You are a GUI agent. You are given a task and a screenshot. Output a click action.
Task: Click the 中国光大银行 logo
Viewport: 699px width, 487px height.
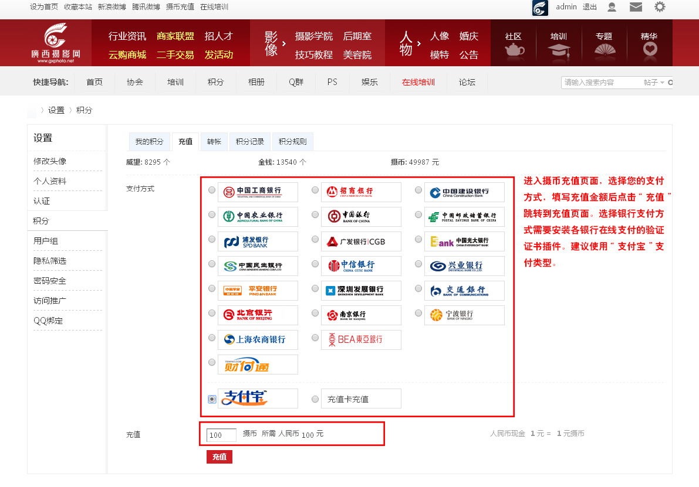point(464,241)
